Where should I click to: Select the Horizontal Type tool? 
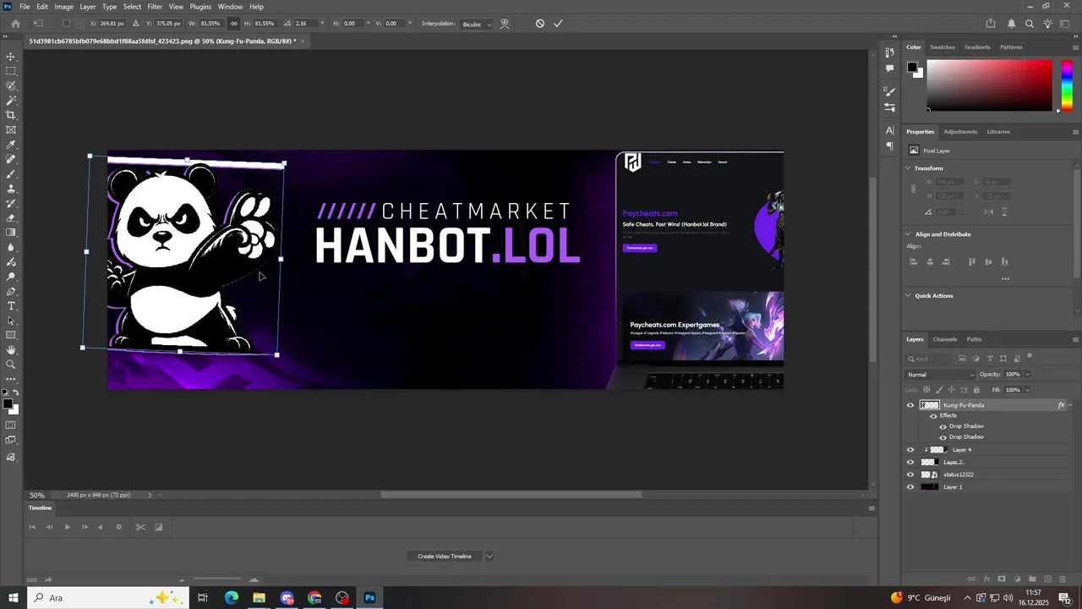(x=11, y=306)
